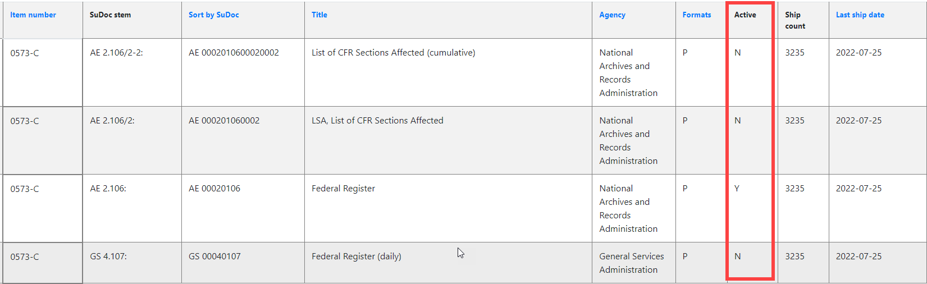Click the Ship count column header
Screen dimensions: 927x284
pos(794,20)
